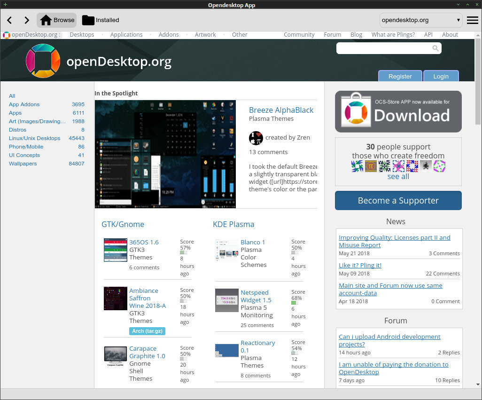The width and height of the screenshot is (482, 400).
Task: Go back with the left arrow button
Action: pyautogui.click(x=9, y=20)
